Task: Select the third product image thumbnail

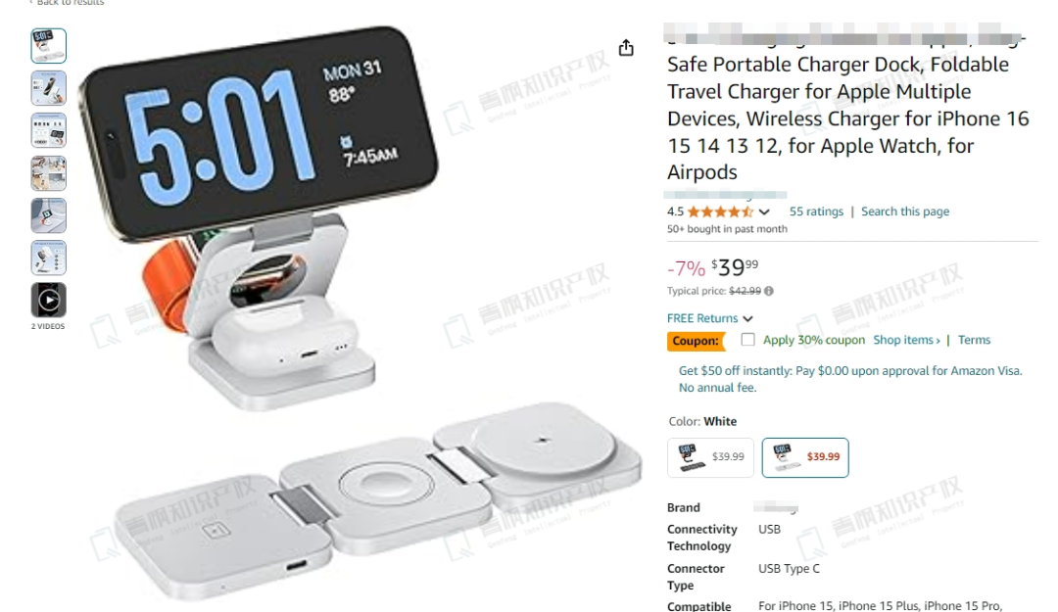Action: coord(49,131)
